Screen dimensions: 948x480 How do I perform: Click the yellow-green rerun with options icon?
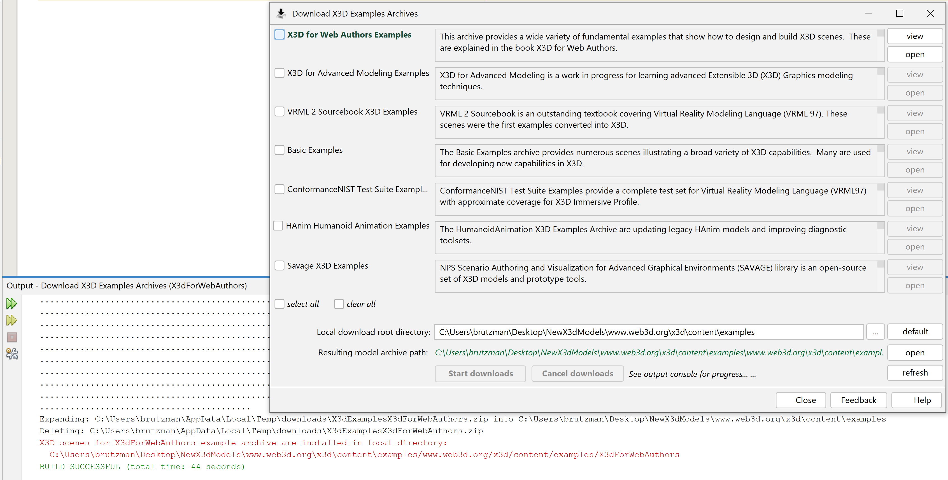click(11, 320)
